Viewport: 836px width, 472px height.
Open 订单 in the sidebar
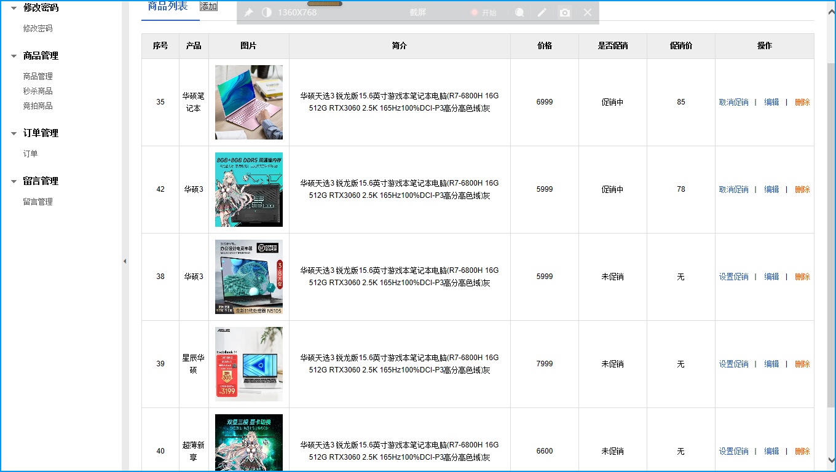[31, 154]
